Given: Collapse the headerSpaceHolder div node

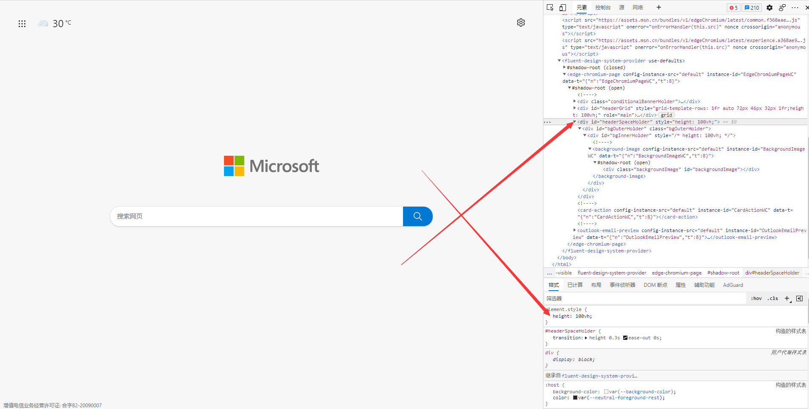Looking at the screenshot, I should pyautogui.click(x=575, y=122).
